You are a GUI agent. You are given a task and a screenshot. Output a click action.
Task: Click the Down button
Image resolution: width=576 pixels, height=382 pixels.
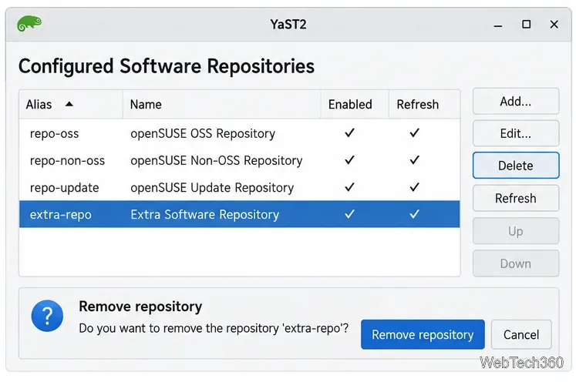click(x=516, y=263)
